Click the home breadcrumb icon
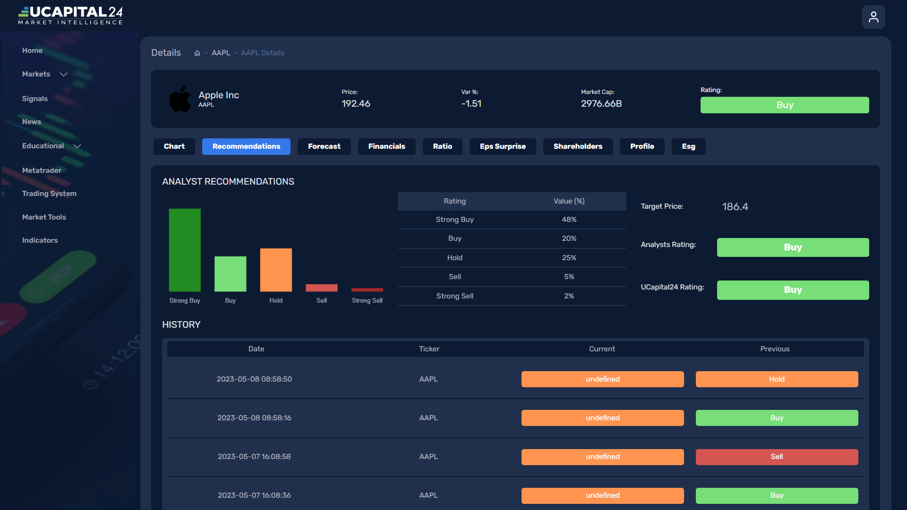Screen dimensions: 907x510 pos(197,53)
